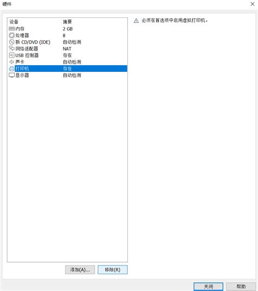Select the 内存 row showing 2 GB

coord(67,29)
